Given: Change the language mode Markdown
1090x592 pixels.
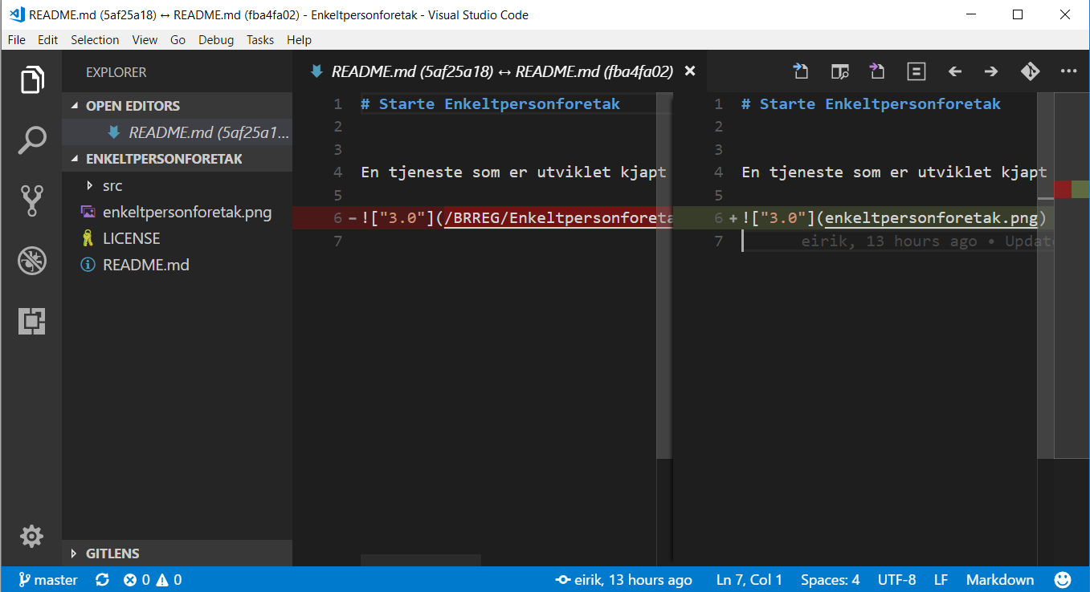Looking at the screenshot, I should pos(1000,580).
